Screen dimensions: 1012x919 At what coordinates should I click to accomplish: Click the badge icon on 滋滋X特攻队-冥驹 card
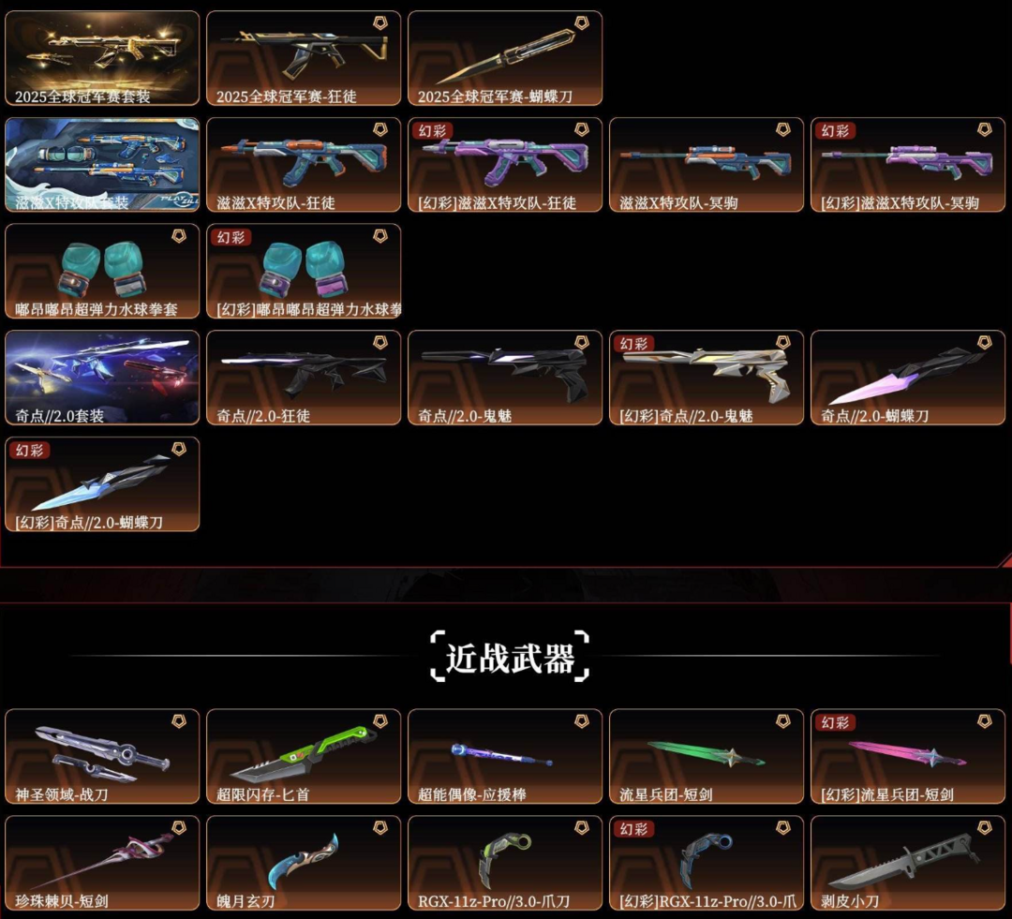(782, 129)
